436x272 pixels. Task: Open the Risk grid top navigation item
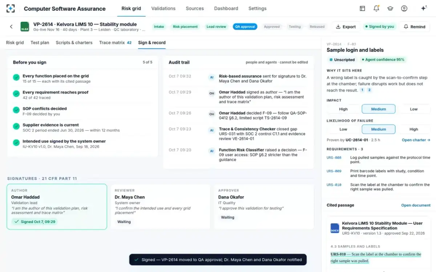(x=131, y=8)
